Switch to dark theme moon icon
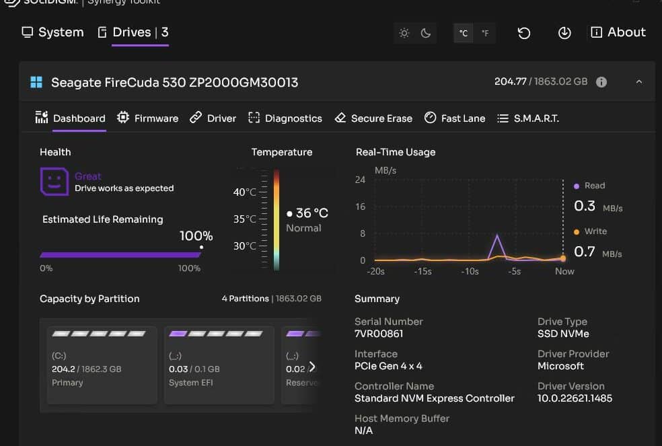Image resolution: width=662 pixels, height=446 pixels. click(426, 33)
